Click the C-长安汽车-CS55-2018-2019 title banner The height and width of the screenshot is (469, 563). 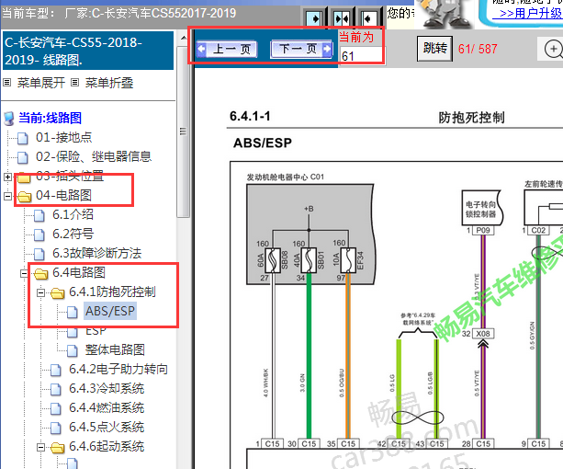pyautogui.click(x=88, y=51)
